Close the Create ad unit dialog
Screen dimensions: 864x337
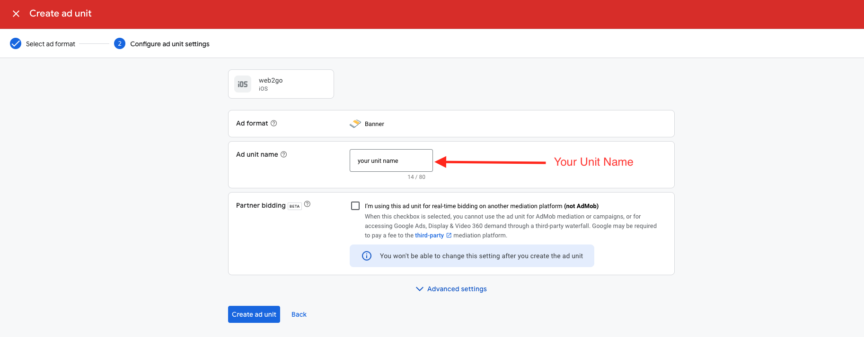tap(16, 14)
